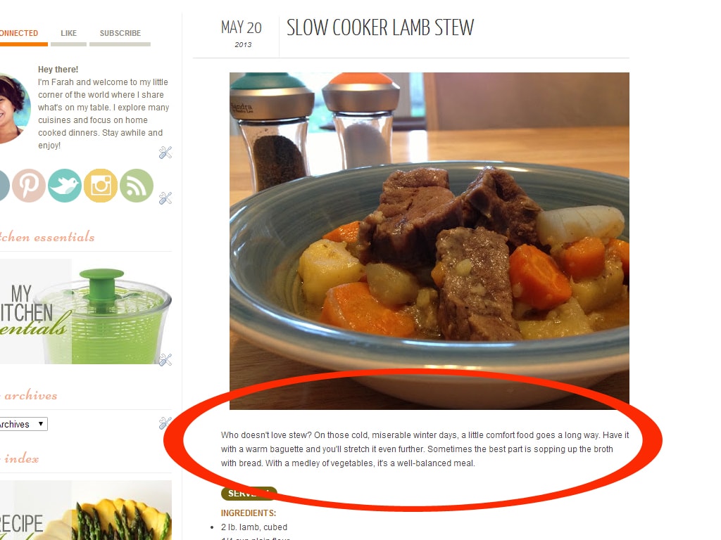
Task: Open the My Kitchen Essentials banner image
Action: pos(85,311)
